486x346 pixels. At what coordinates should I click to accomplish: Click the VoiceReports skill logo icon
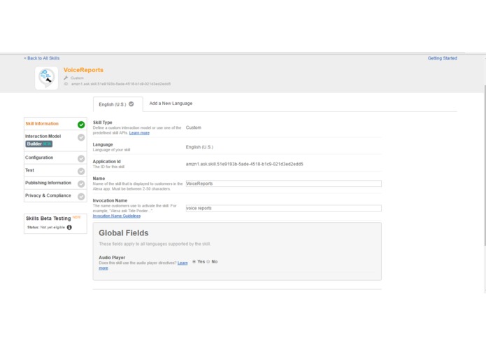(46, 78)
